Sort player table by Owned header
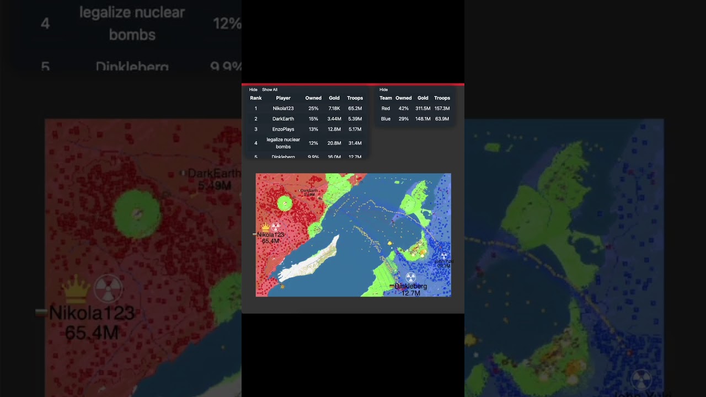Screen dimensions: 706x397 tap(313, 98)
